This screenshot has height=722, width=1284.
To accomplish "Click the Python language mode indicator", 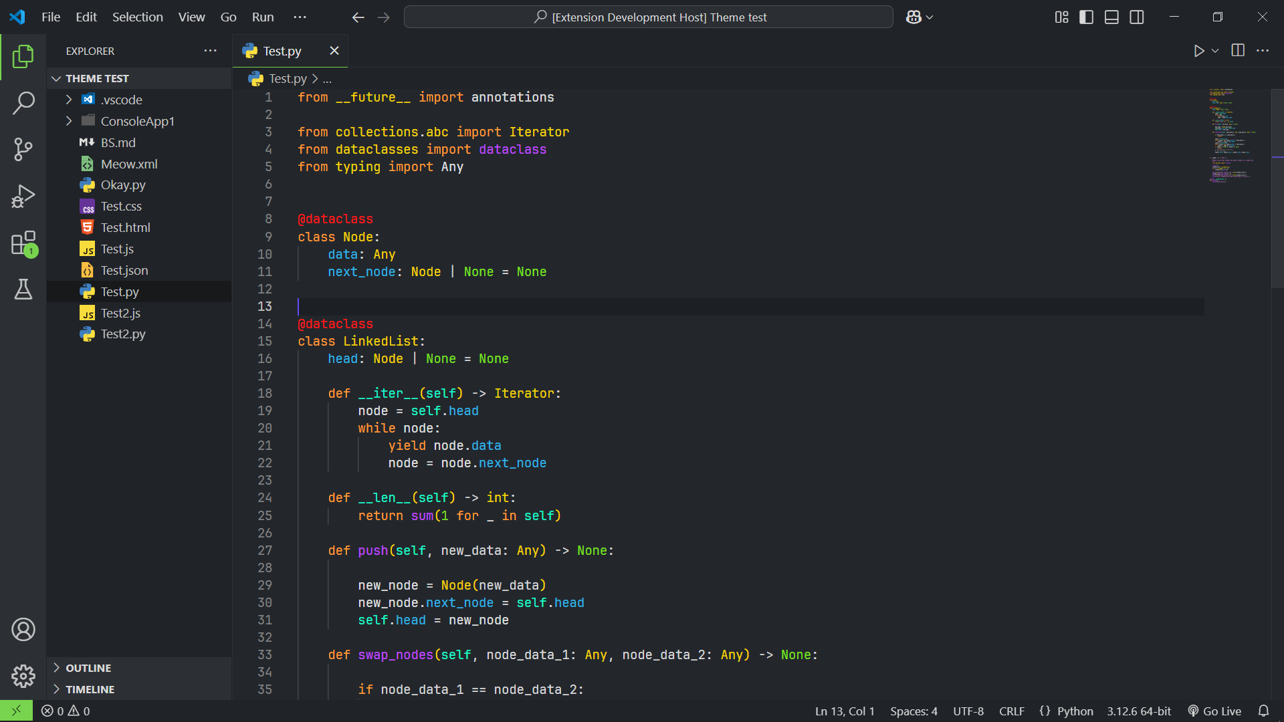I will pos(1075,711).
